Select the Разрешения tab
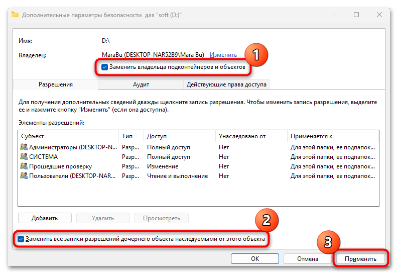 [56, 84]
